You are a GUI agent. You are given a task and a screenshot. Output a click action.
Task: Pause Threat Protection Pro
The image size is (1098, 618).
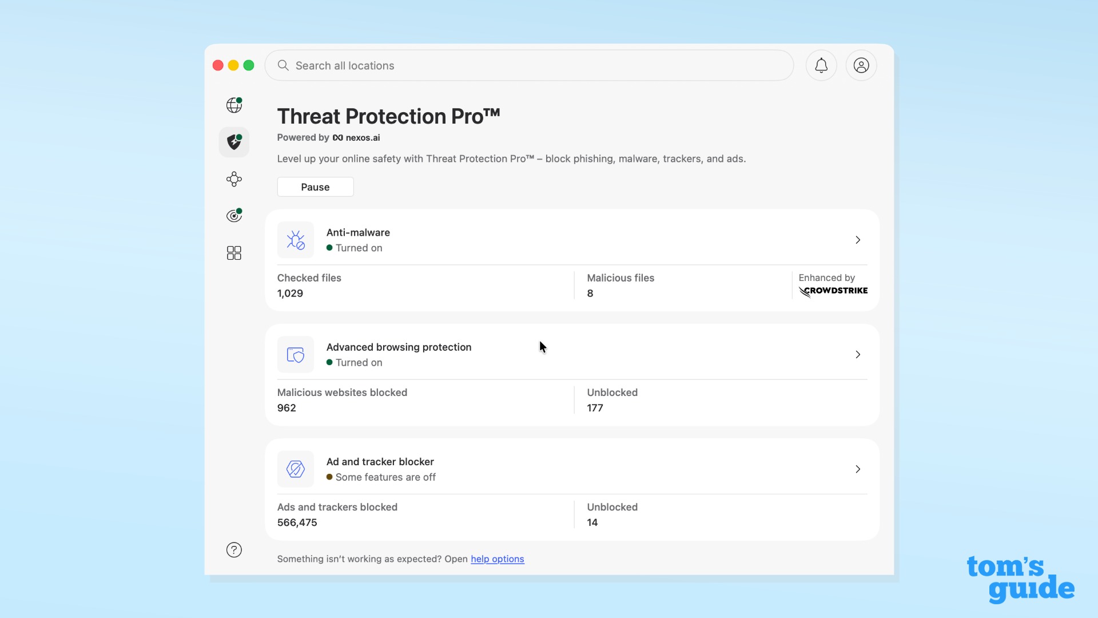(315, 187)
